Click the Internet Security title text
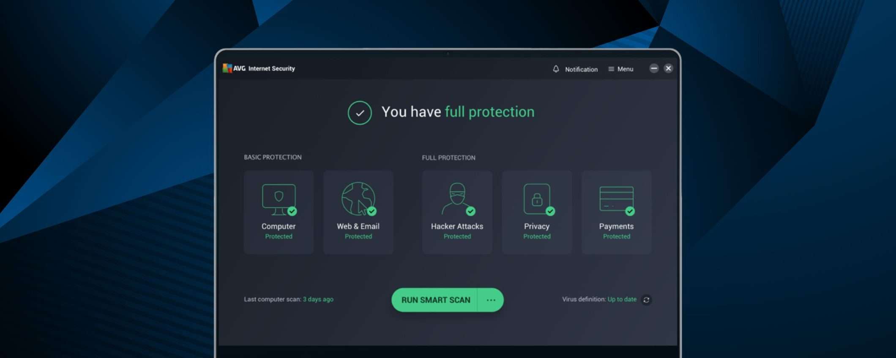Screen dimensions: 896x358 [271, 68]
